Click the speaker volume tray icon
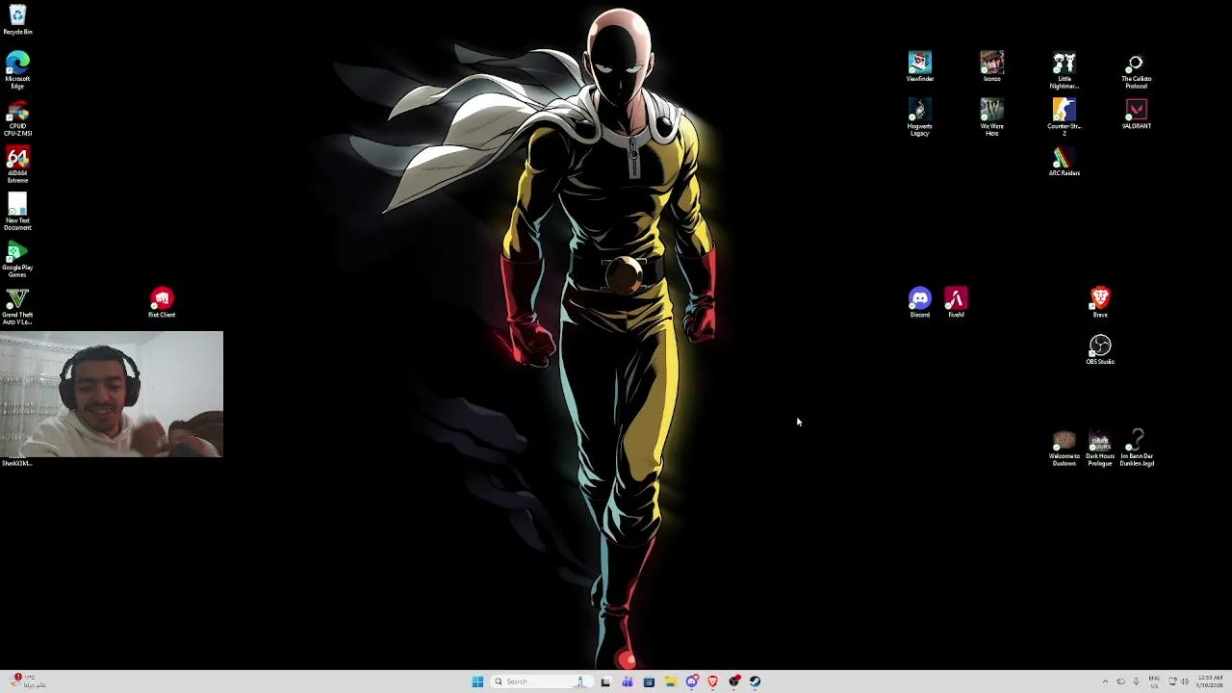1232x693 pixels. click(x=1184, y=681)
